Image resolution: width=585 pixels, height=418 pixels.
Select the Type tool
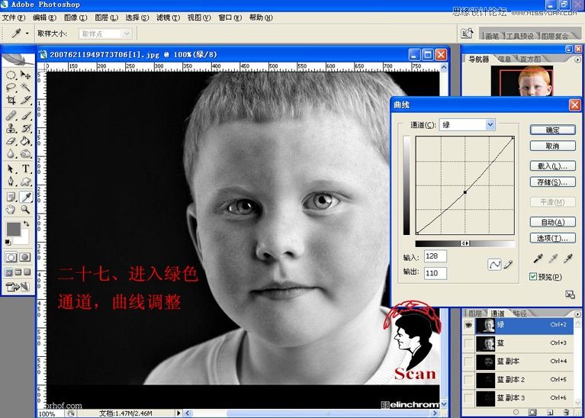25,169
